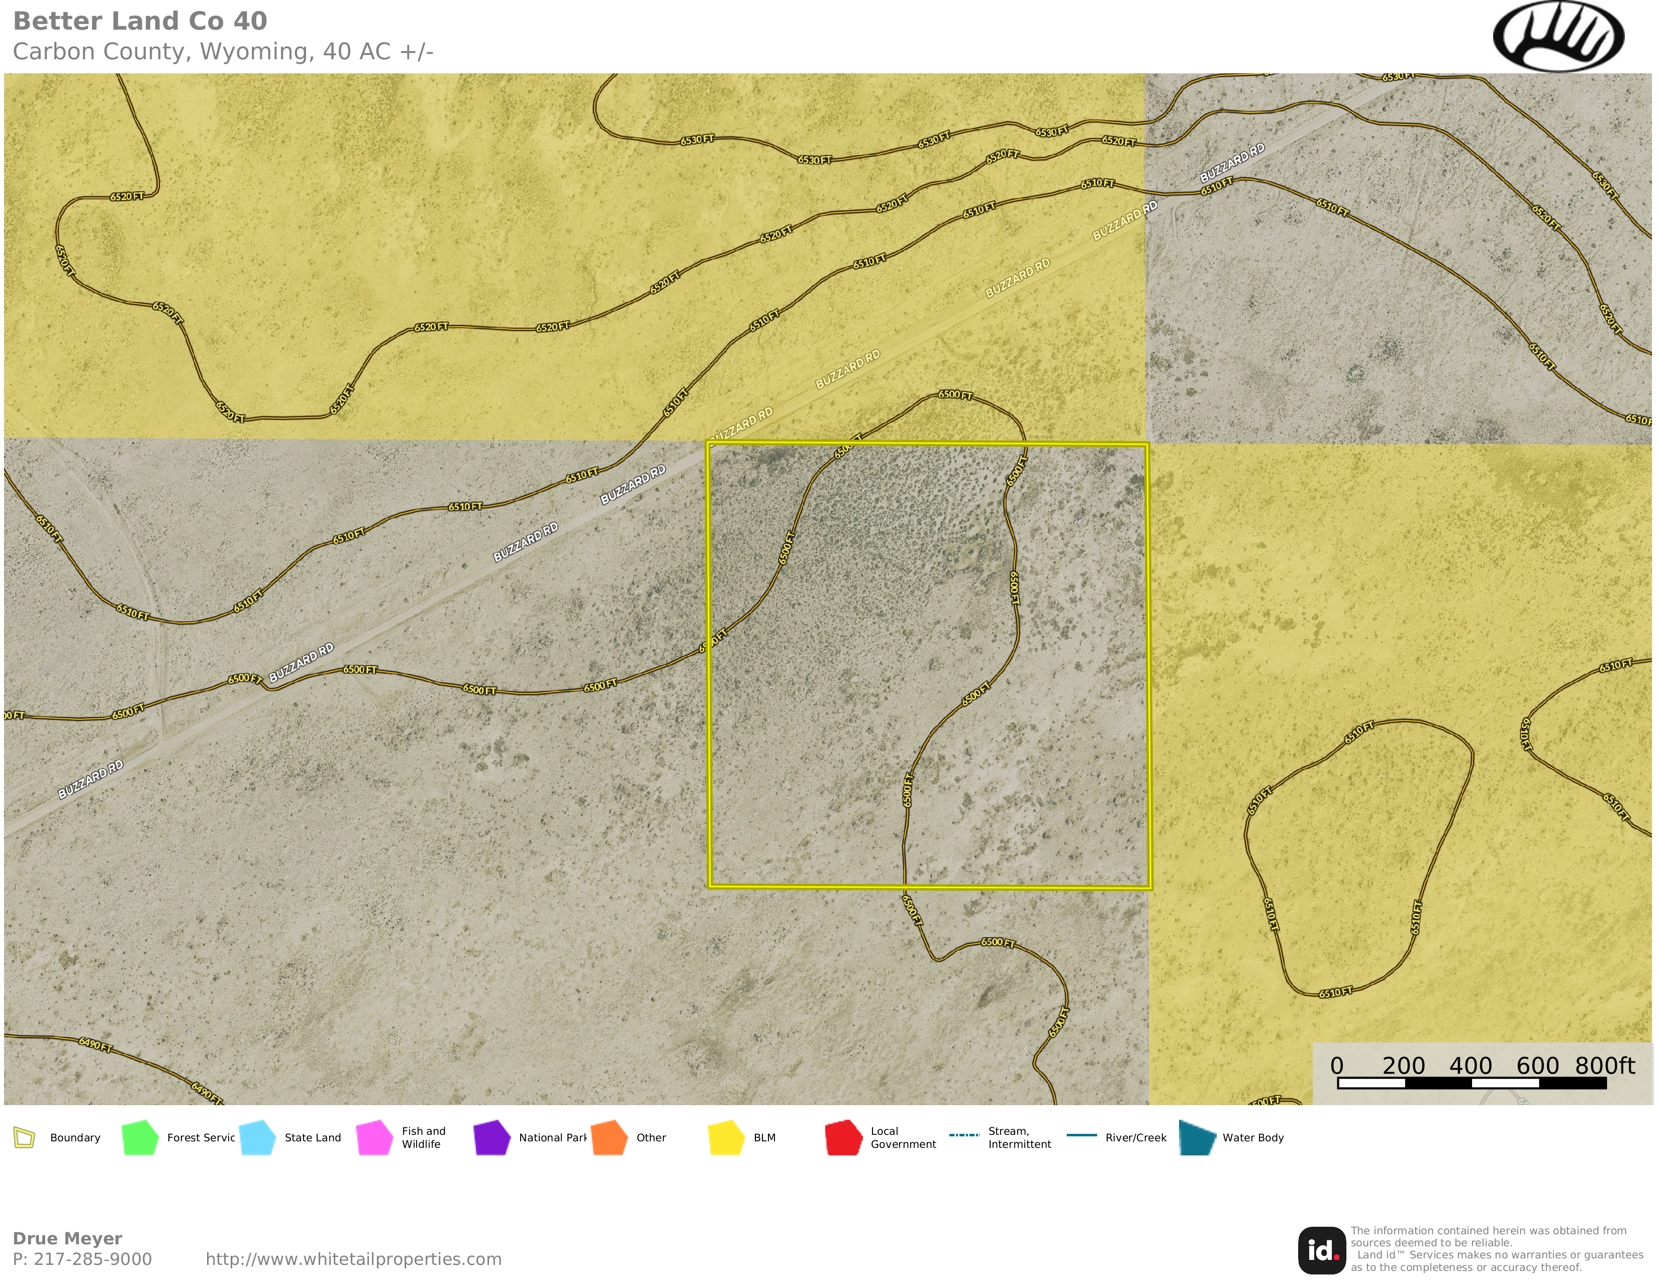Click the red Local Government legend icon

[843, 1137]
